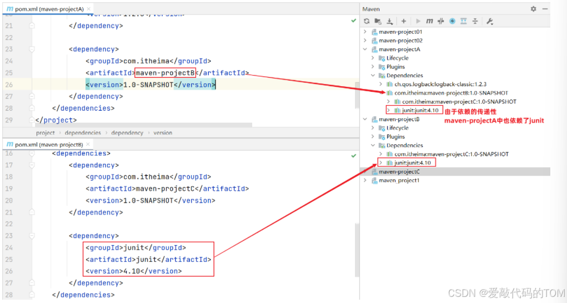Expand Plugins under maven-projectB
The width and height of the screenshot is (567, 303).
pyautogui.click(x=373, y=137)
